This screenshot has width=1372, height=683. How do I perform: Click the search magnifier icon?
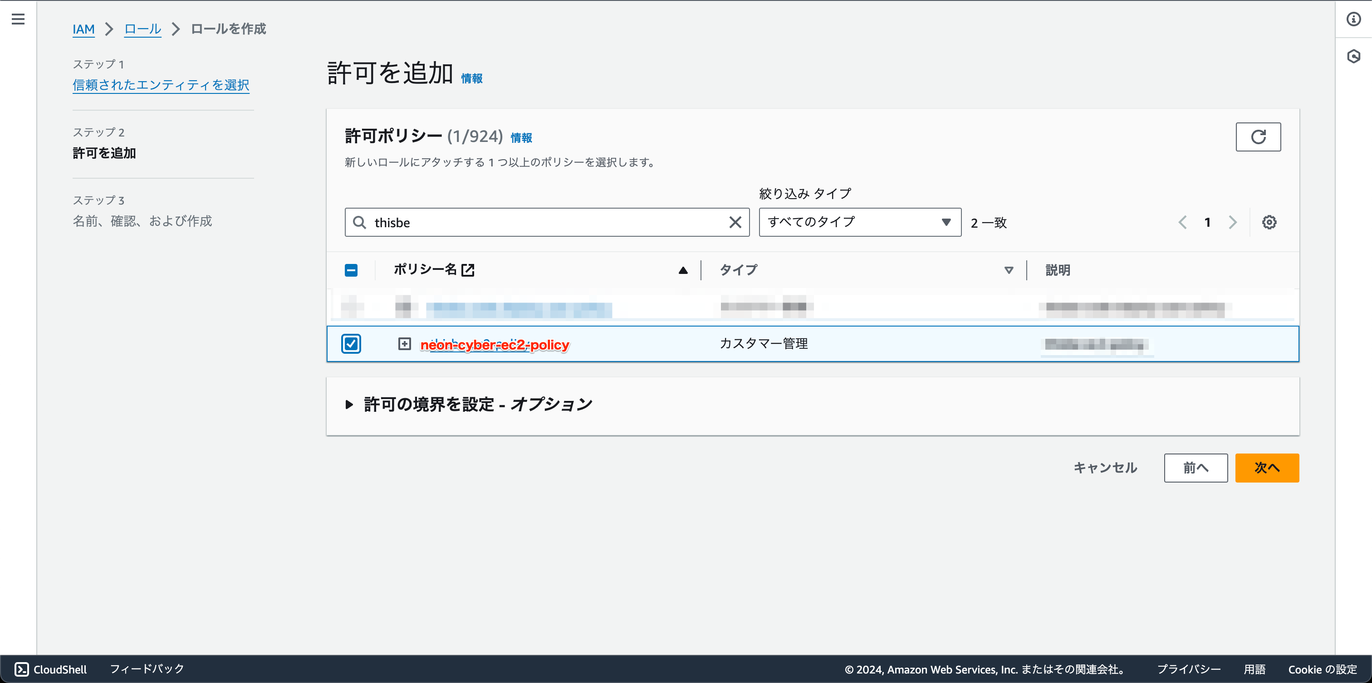359,222
